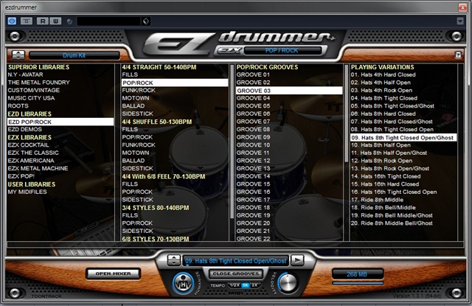Click the grooves list scrollbar
472x306 pixels.
click(346, 113)
